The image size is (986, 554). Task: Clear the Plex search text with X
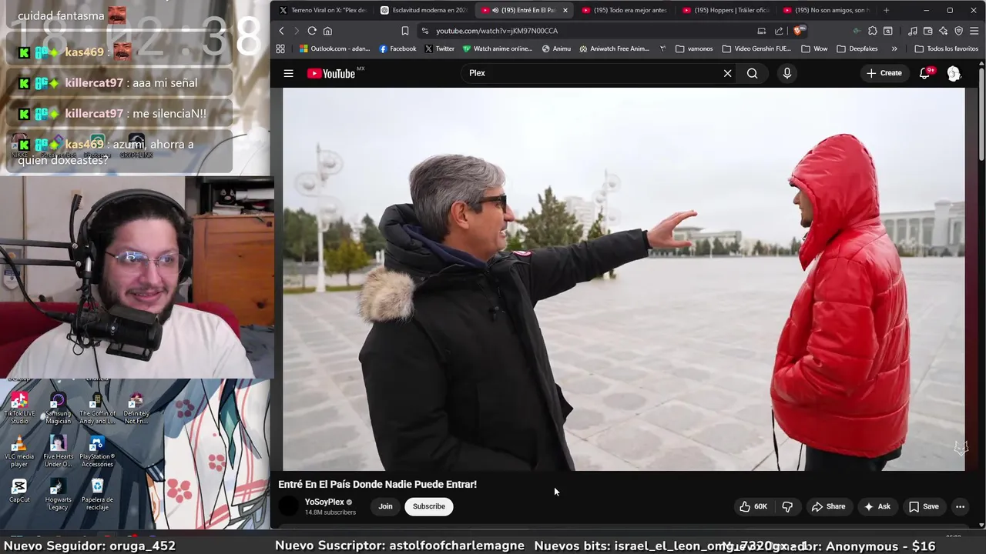[x=727, y=73]
